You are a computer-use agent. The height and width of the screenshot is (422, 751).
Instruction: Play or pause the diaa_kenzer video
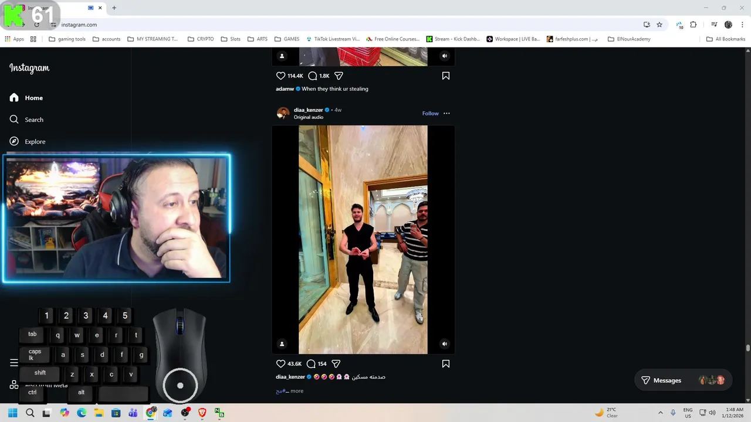click(363, 239)
